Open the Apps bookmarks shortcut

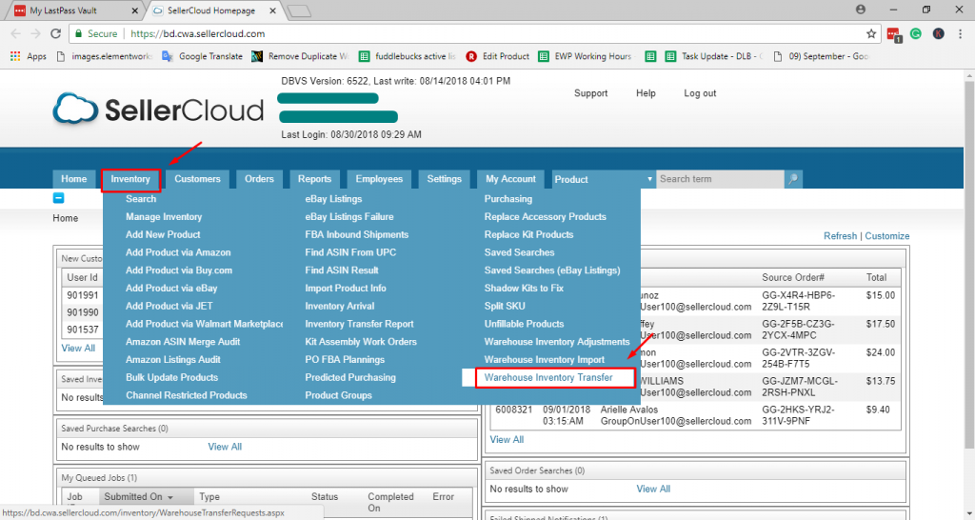coord(29,56)
